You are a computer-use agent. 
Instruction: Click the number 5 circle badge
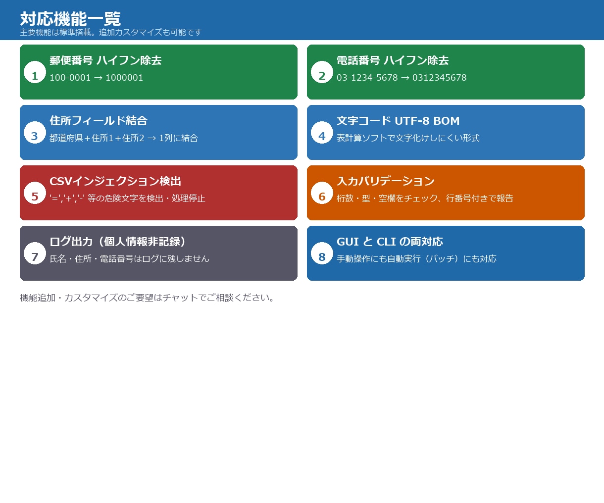[35, 193]
